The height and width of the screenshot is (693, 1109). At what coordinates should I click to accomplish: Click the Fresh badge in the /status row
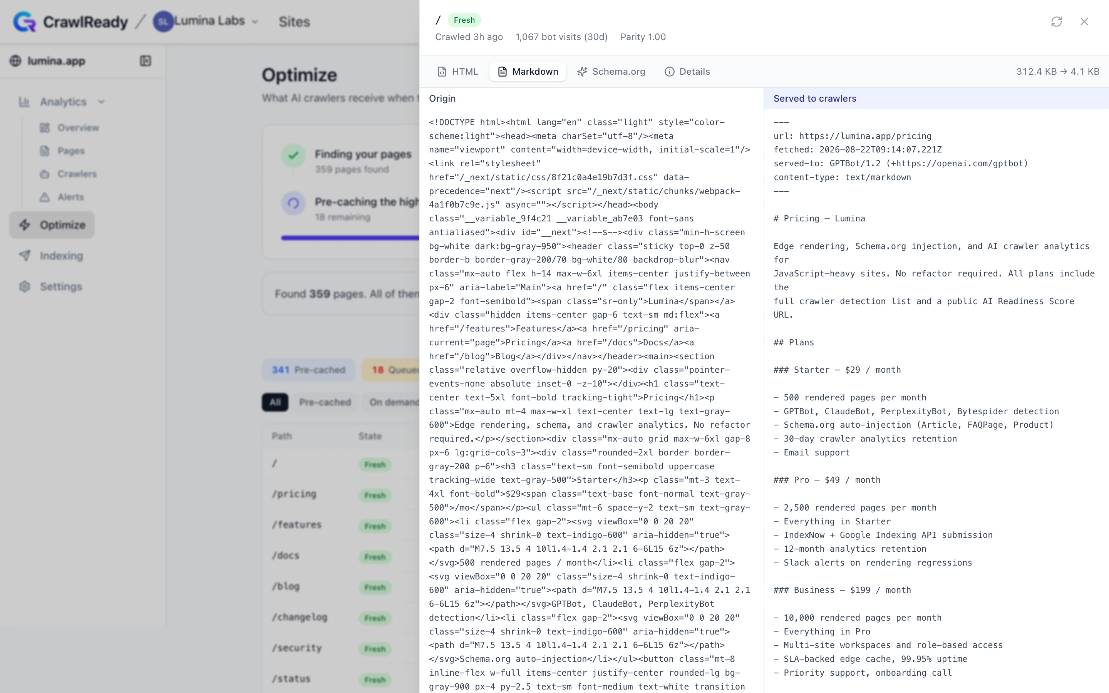(375, 680)
